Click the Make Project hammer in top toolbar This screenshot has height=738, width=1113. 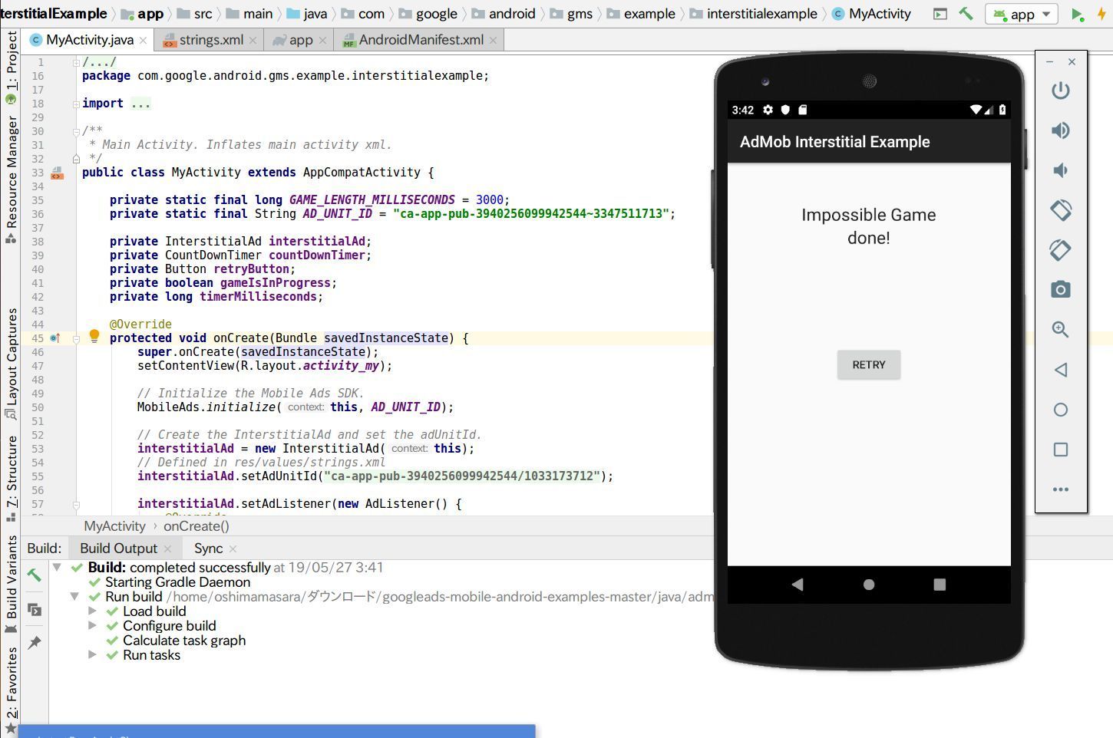[966, 14]
